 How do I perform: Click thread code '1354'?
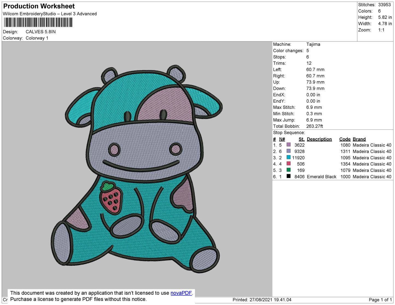345,164
